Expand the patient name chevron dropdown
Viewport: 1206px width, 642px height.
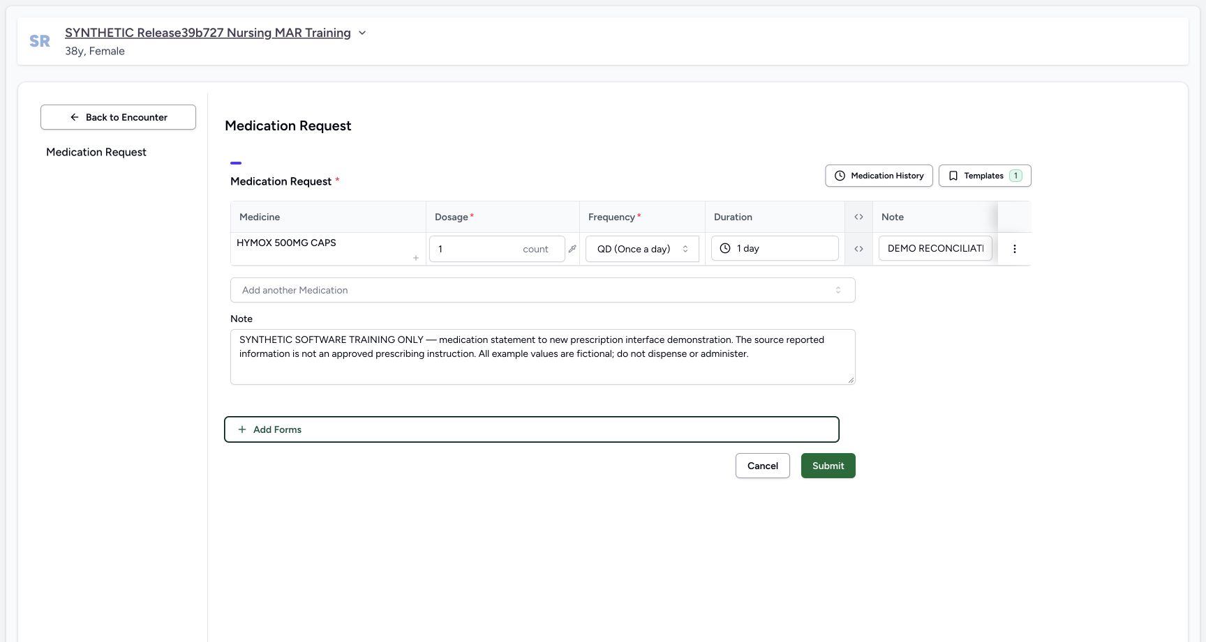point(362,33)
